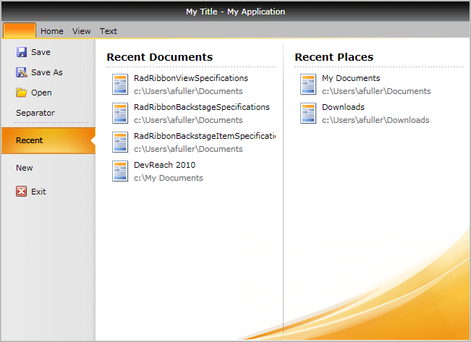Open the RadRibbonBackstageItemSpecifications document title
This screenshot has height=342, width=471.
tap(205, 136)
